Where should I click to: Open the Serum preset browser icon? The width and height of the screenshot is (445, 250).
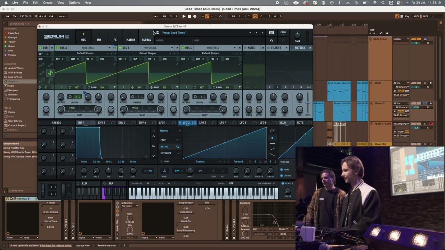click(x=272, y=33)
